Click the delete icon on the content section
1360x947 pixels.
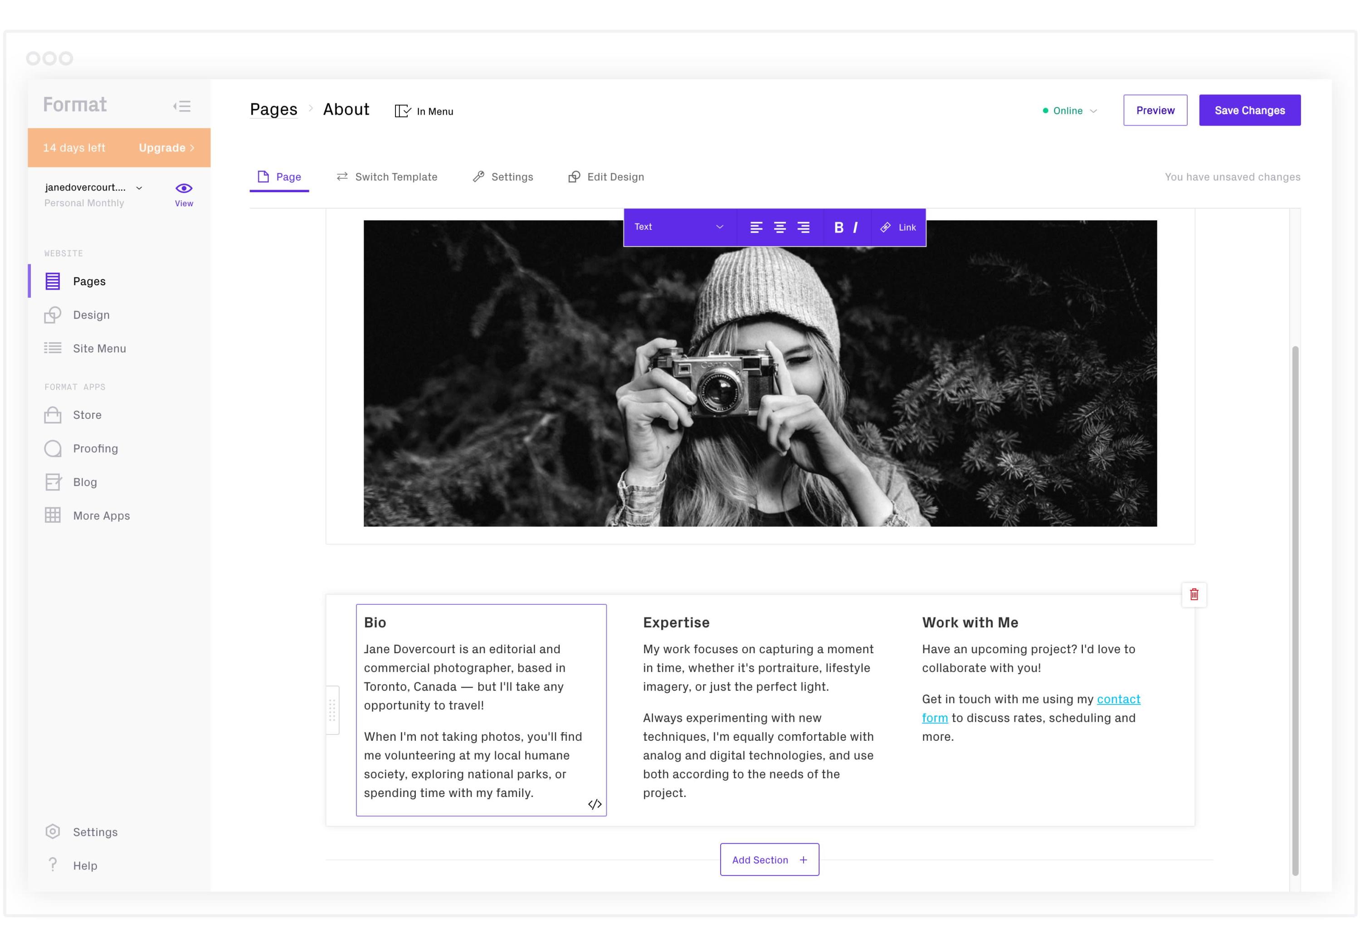point(1194,594)
